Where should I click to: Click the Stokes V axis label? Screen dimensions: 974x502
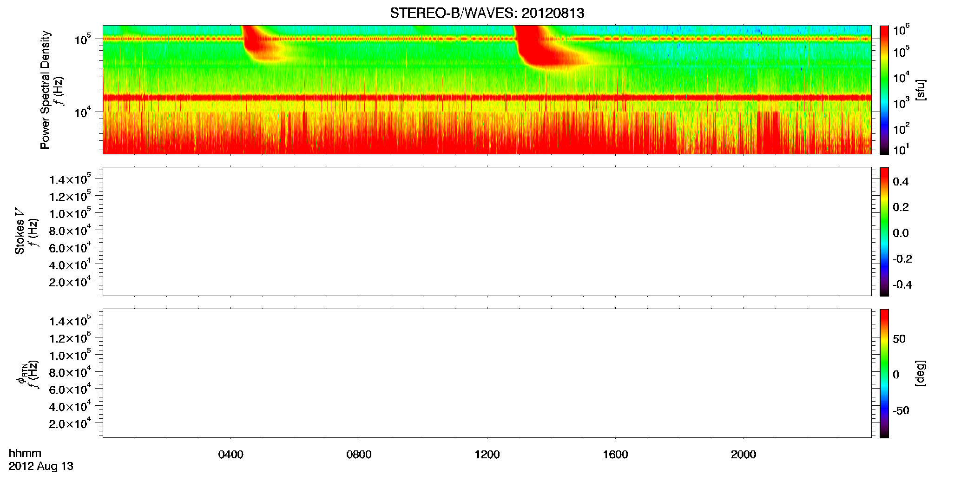20,231
